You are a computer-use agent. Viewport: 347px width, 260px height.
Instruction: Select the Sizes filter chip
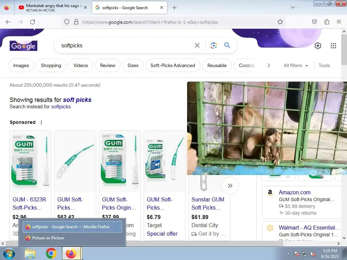click(133, 65)
